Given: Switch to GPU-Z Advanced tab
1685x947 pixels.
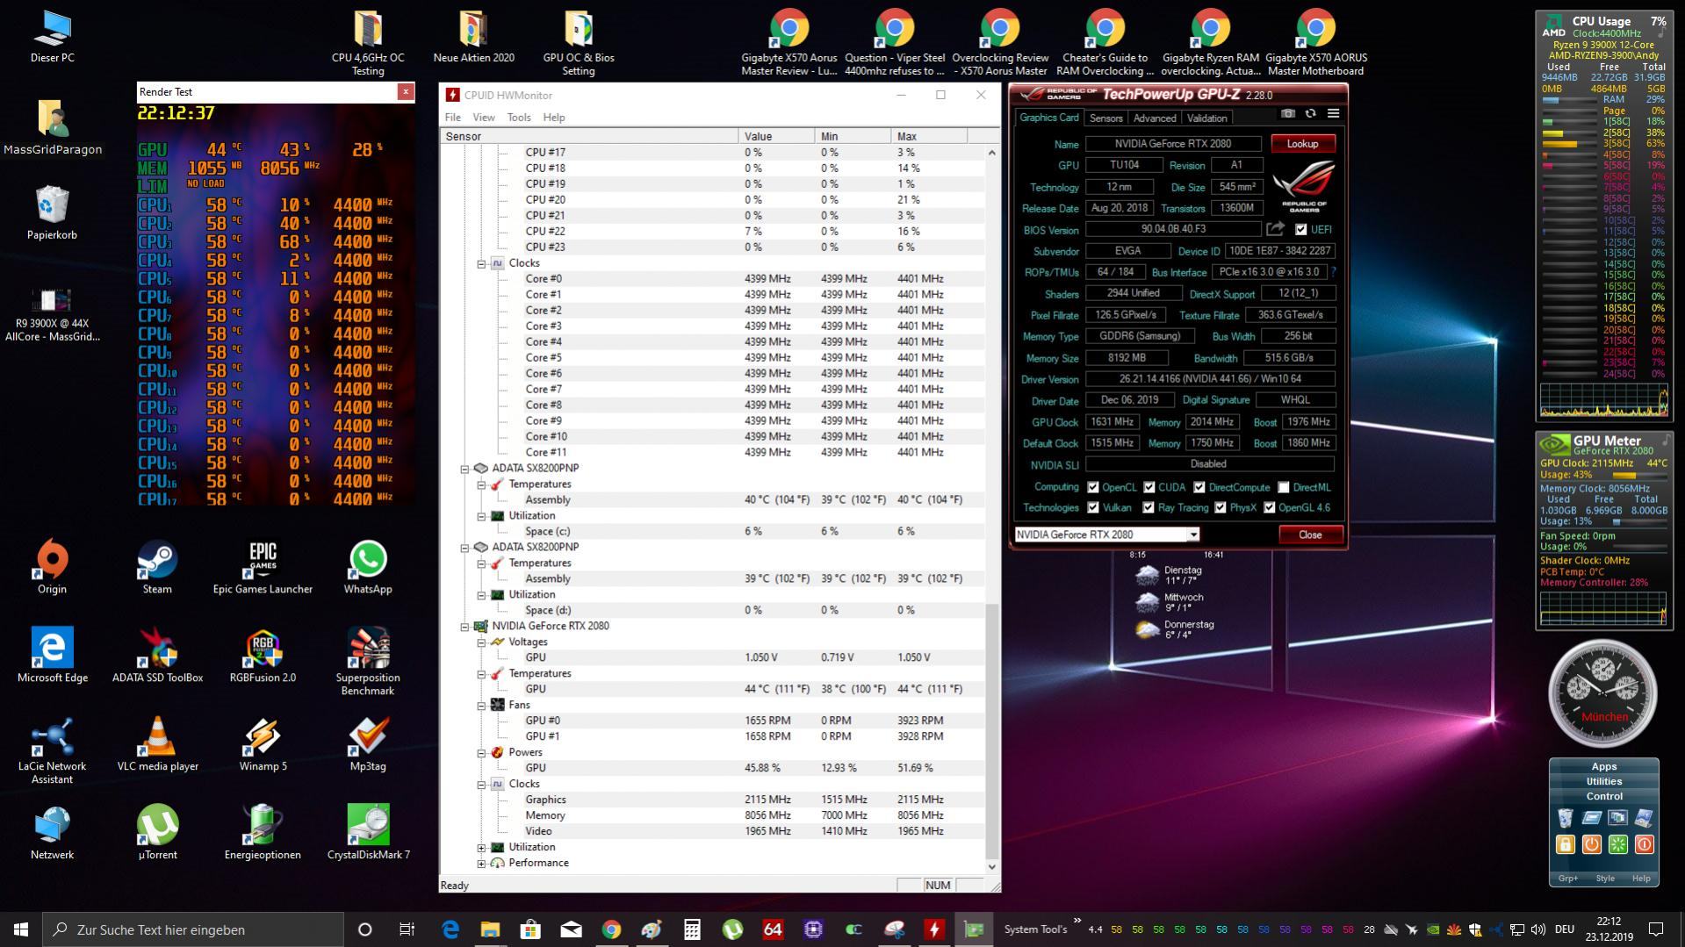Looking at the screenshot, I should pos(1154,118).
